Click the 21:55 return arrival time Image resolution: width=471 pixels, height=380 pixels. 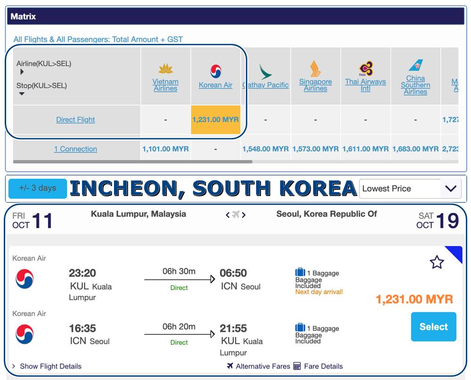pyautogui.click(x=233, y=328)
